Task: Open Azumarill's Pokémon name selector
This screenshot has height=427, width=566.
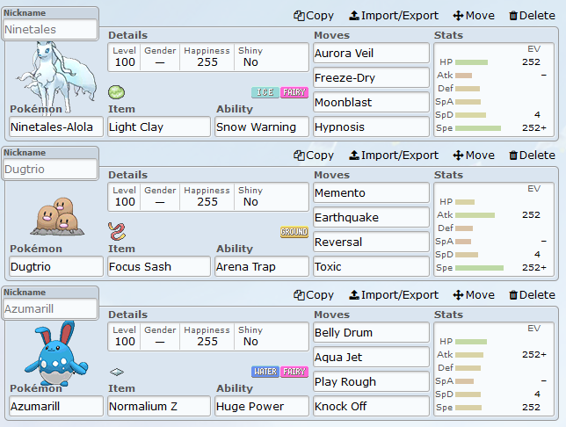Action: click(55, 406)
